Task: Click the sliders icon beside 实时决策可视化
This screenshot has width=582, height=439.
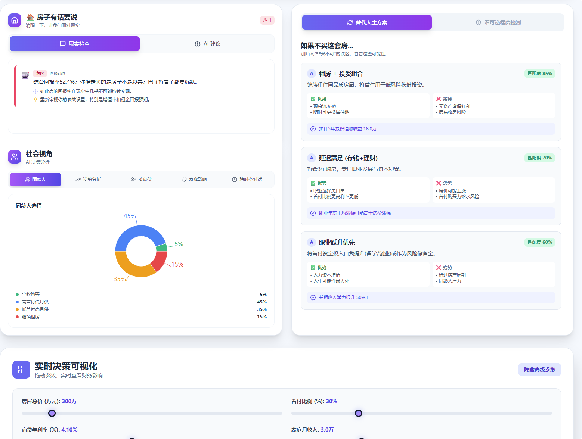Action: 21,370
